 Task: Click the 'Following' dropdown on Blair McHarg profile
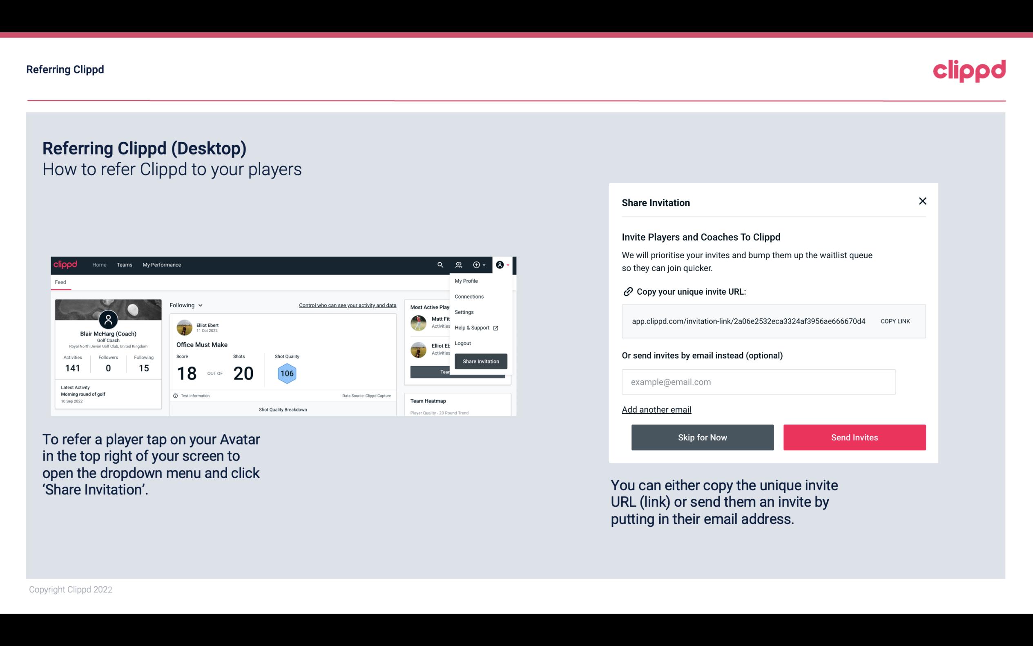point(185,305)
